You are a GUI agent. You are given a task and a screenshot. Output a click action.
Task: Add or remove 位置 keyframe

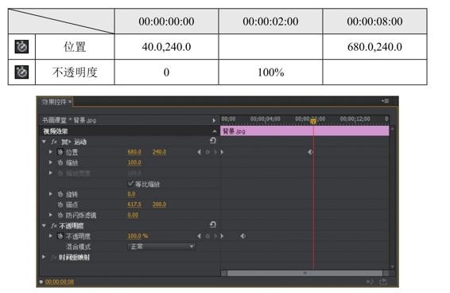click(x=208, y=152)
